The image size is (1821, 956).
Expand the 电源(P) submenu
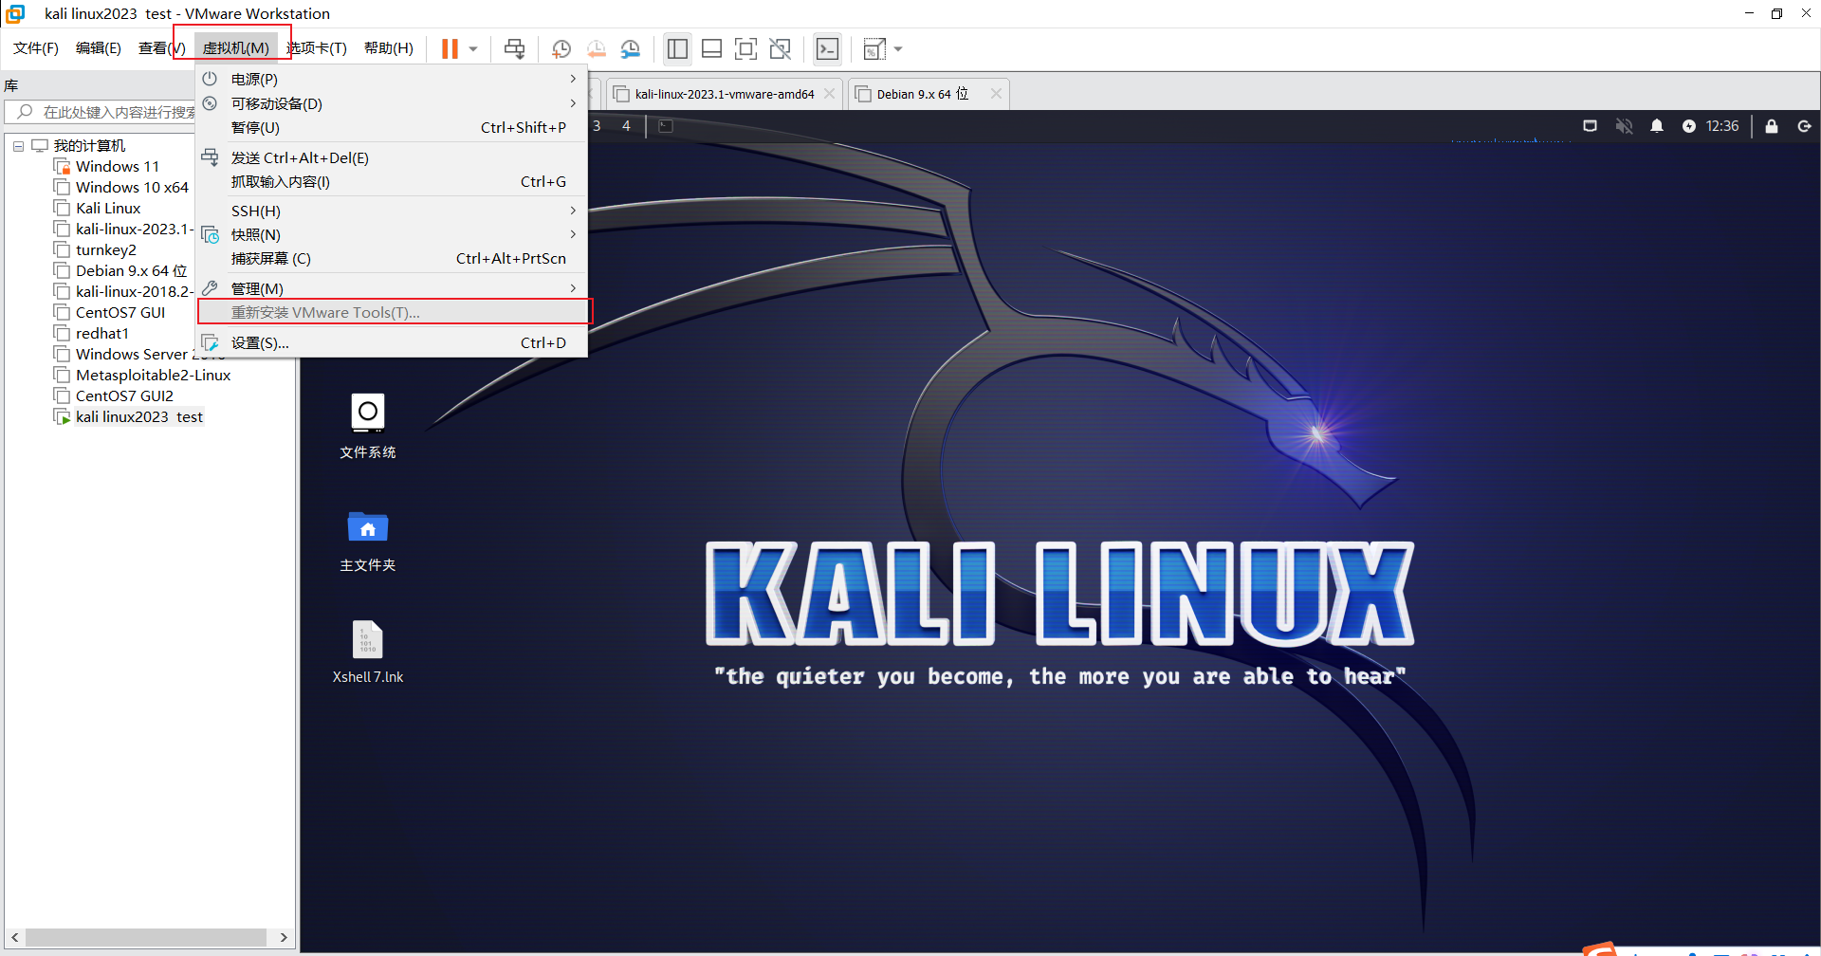[392, 79]
